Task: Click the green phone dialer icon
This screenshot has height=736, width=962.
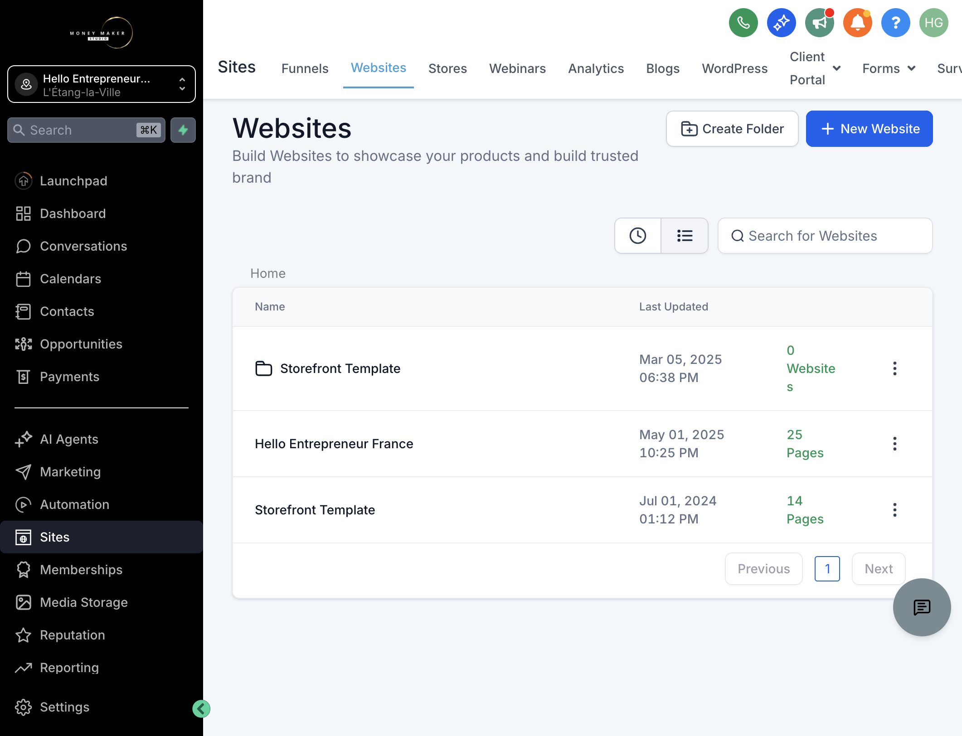Action: pos(743,23)
